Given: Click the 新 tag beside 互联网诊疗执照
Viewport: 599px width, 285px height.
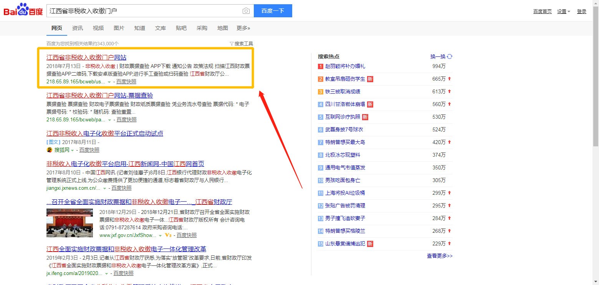Looking at the screenshot, I should click(365, 117).
